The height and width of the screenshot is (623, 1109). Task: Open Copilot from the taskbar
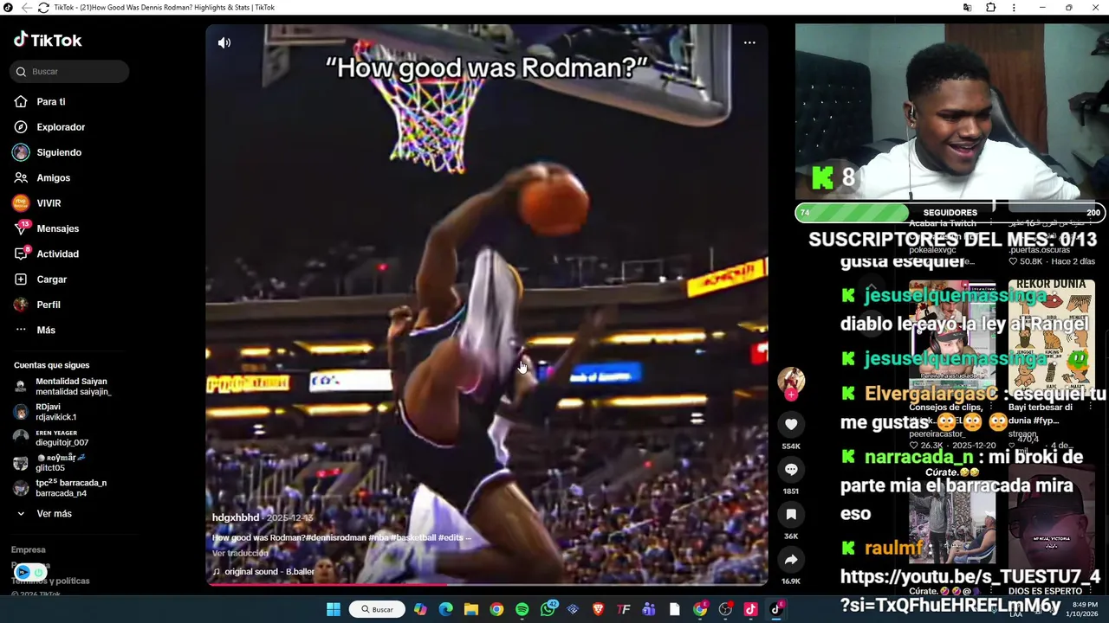pos(420,609)
